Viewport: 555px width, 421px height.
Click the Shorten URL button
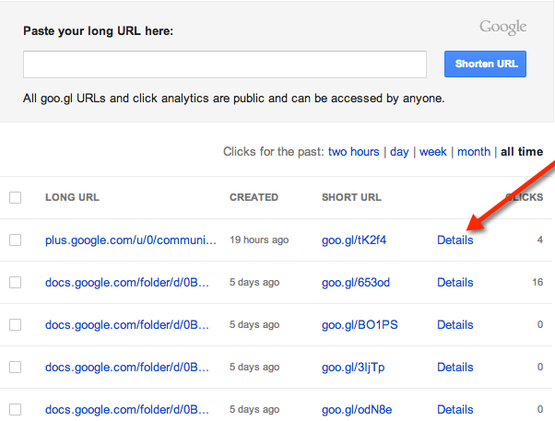pyautogui.click(x=485, y=64)
